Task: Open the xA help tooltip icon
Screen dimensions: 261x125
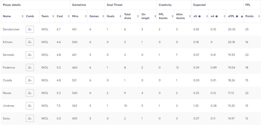Action: pyautogui.click(x=217, y=16)
